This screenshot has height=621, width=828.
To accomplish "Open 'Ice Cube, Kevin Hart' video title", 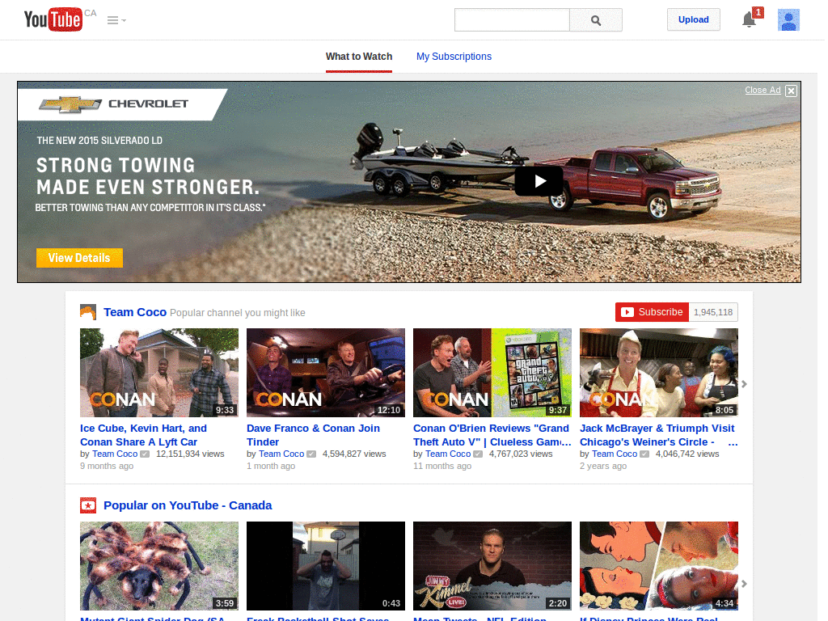I will coord(143,435).
